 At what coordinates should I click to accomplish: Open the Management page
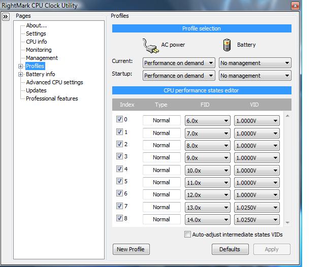coord(42,58)
